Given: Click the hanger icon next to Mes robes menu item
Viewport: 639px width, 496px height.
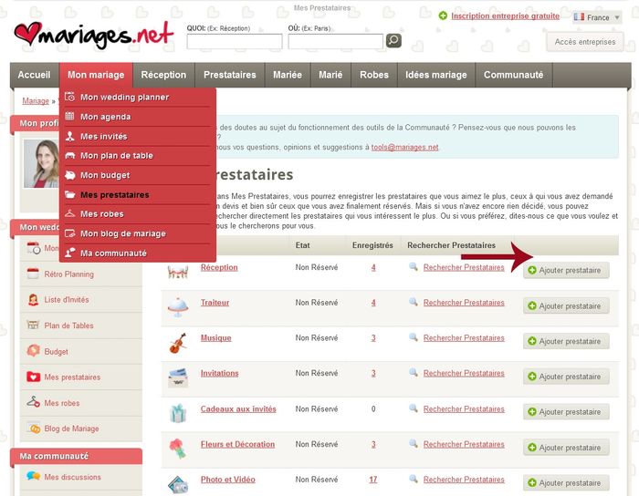Looking at the screenshot, I should (x=70, y=213).
